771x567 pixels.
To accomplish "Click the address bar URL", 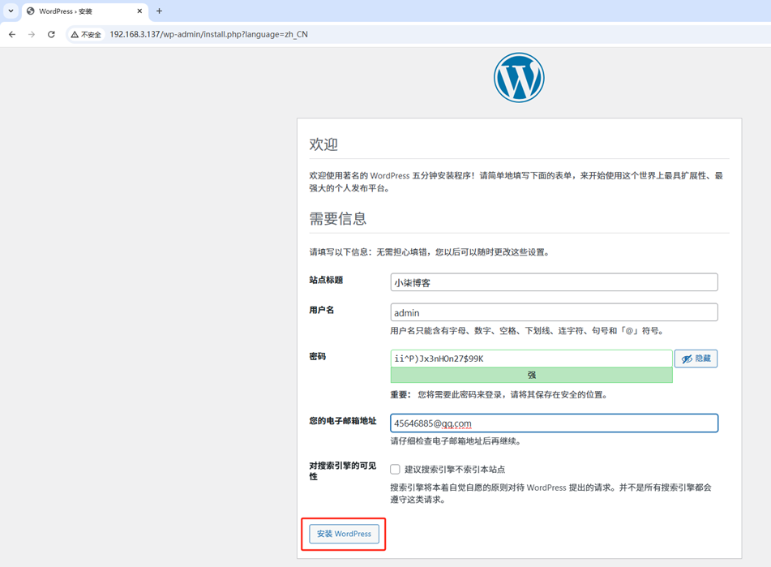I will pyautogui.click(x=208, y=34).
